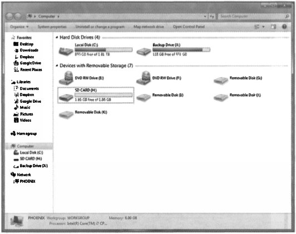Select the Backup Drive (X:) icon
Screen dimensions: 296x234
point(144,51)
